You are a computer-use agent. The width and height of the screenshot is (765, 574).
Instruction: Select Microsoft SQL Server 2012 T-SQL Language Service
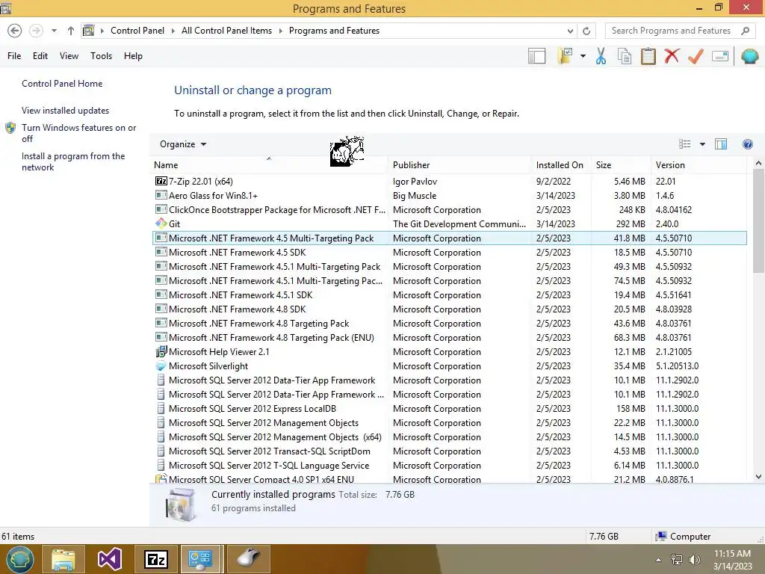[450, 466]
